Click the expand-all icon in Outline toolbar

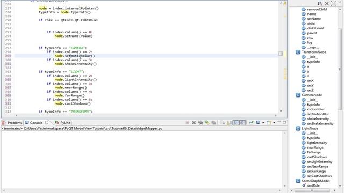[x=333, y=4]
